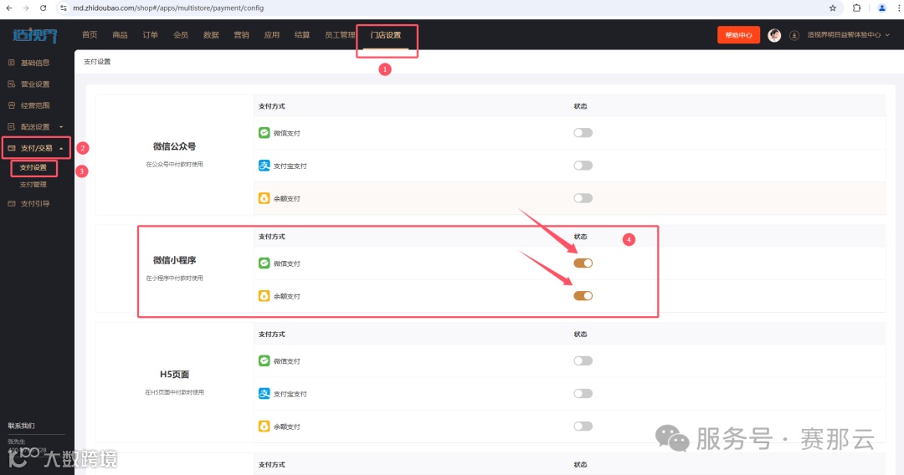Open the 营销 top menu

point(241,35)
